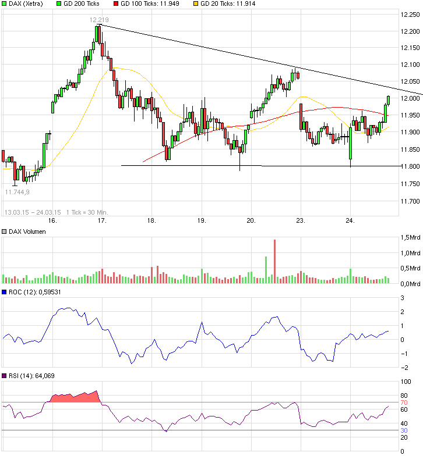Click the 'RSI (14): 64,069' label
423x456 pixels.
31,376
